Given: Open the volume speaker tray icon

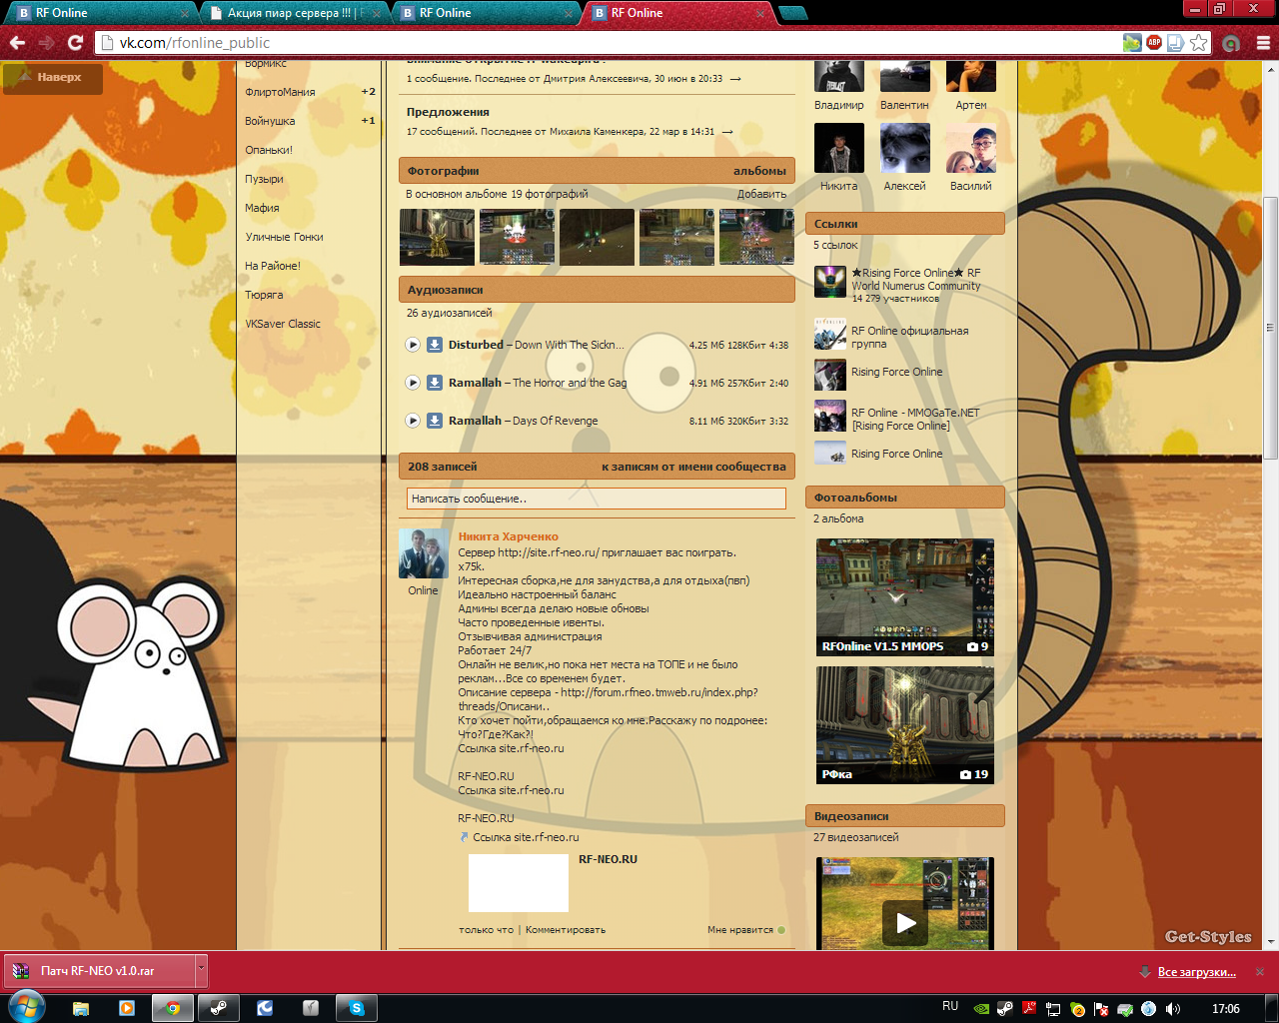Looking at the screenshot, I should click(x=1173, y=1009).
